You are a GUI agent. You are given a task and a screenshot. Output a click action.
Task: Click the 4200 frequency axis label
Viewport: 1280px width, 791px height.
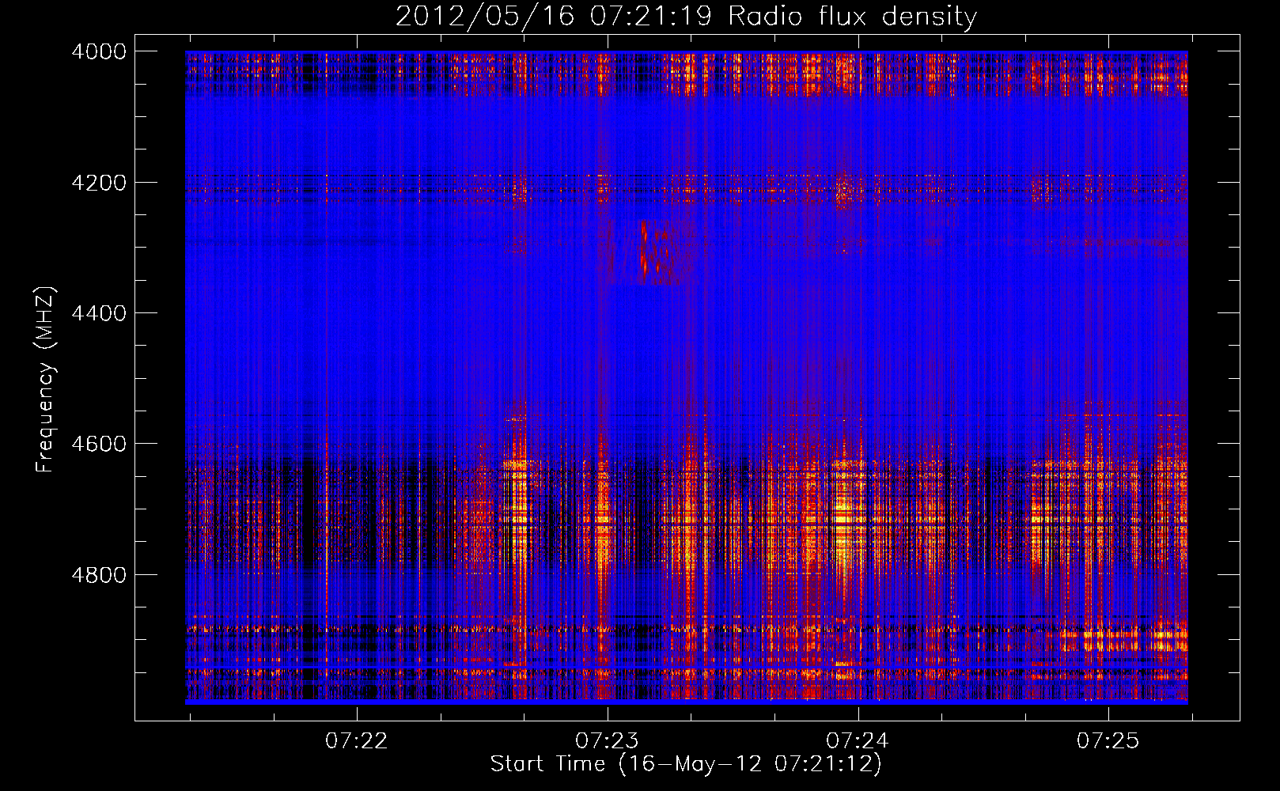click(x=99, y=182)
